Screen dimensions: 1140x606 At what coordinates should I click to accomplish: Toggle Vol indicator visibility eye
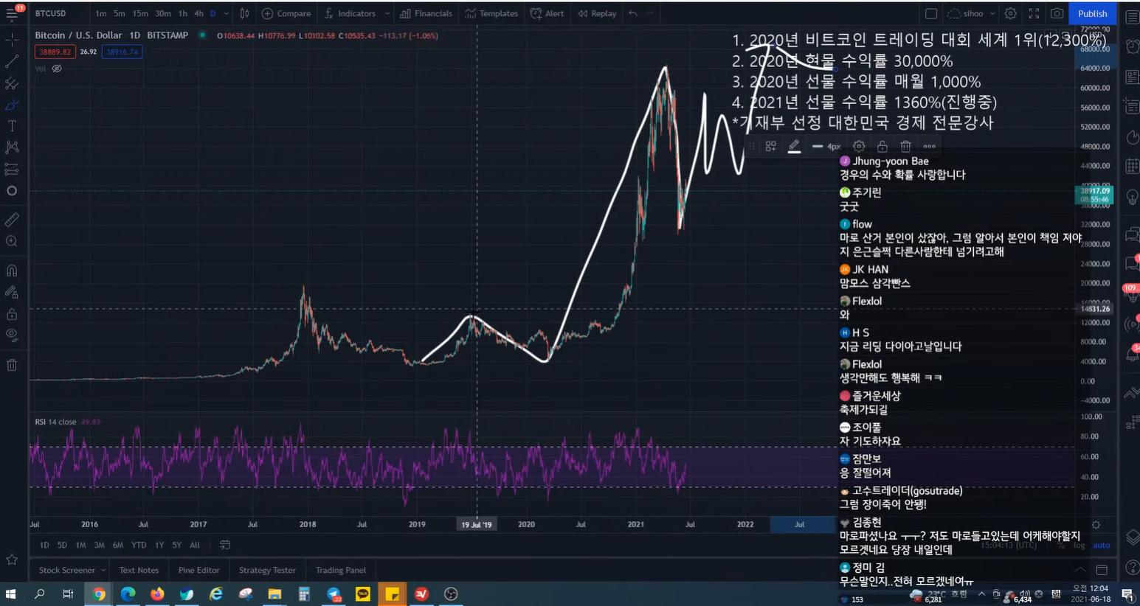pos(57,69)
